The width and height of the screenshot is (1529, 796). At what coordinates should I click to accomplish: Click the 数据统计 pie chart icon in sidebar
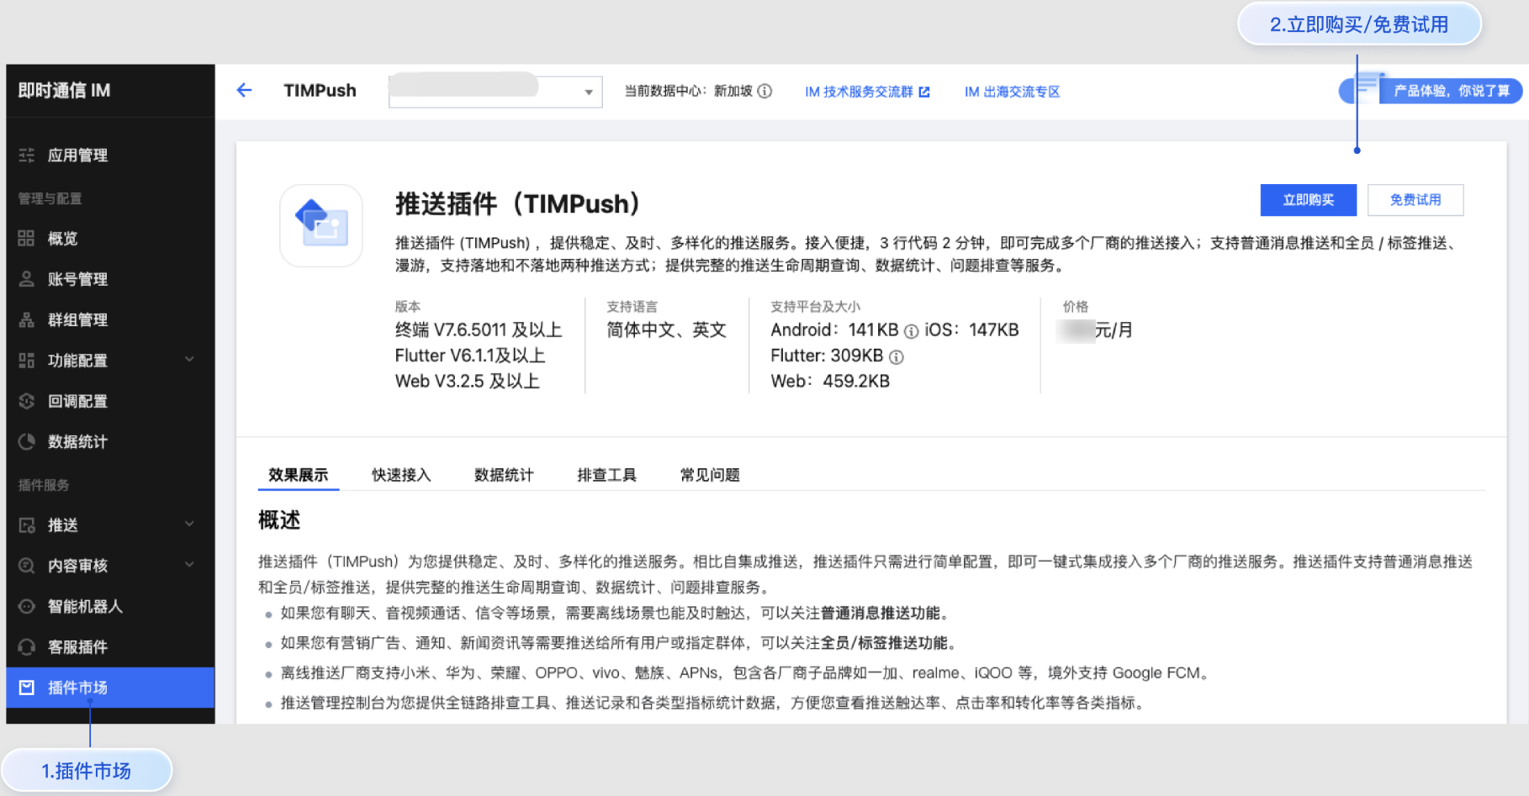(27, 441)
